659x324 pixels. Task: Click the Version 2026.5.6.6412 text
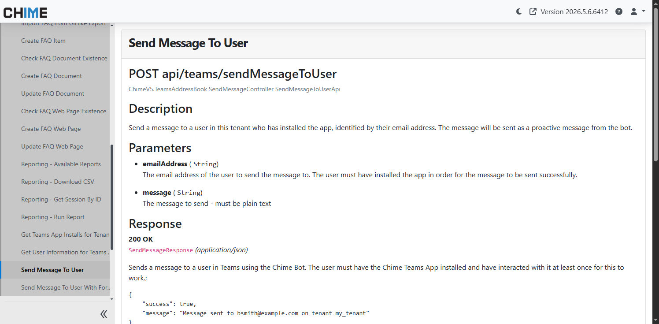[x=574, y=12]
